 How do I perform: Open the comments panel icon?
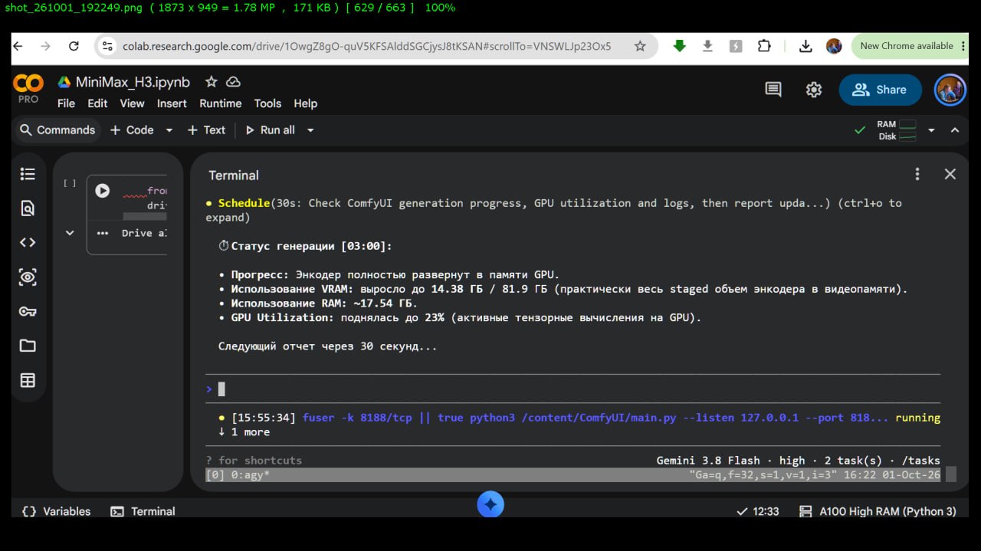[x=773, y=90]
